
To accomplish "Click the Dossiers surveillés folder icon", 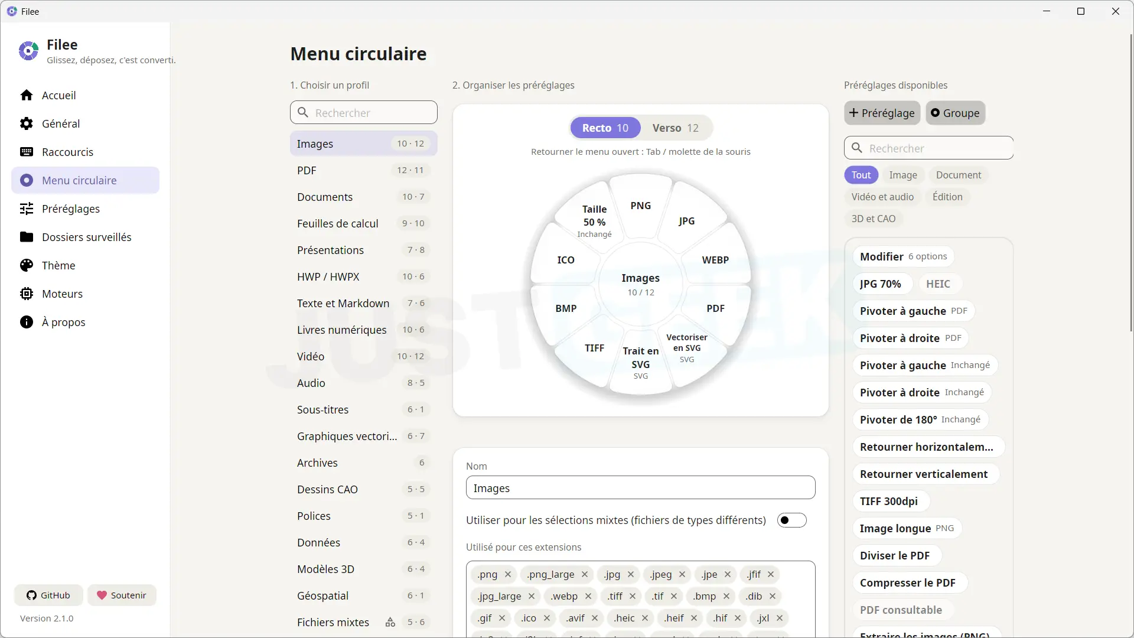I will (27, 237).
